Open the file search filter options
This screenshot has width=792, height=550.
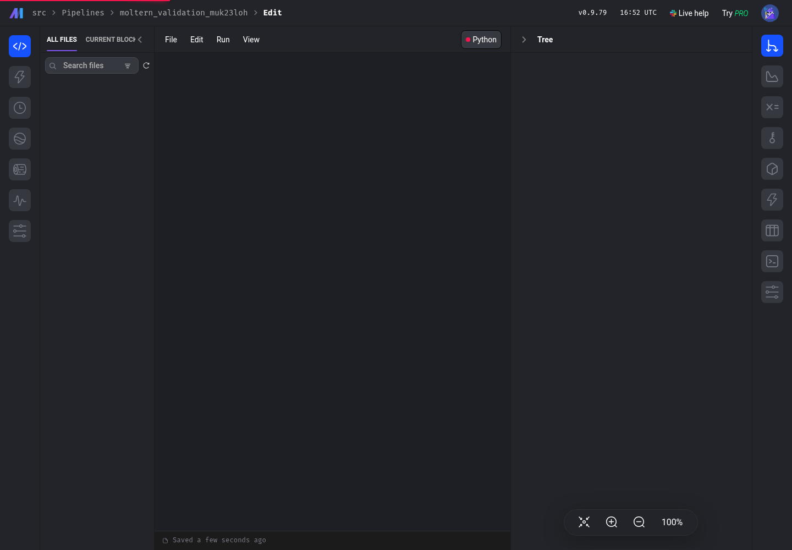pos(128,66)
